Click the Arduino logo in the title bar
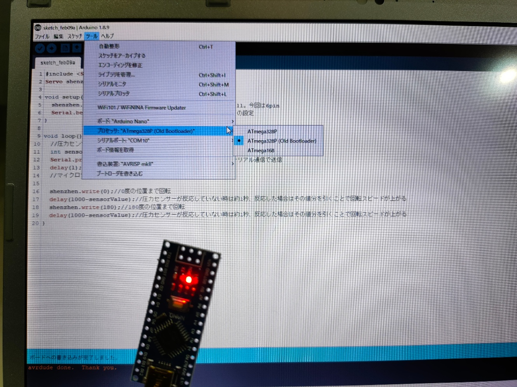 point(38,27)
